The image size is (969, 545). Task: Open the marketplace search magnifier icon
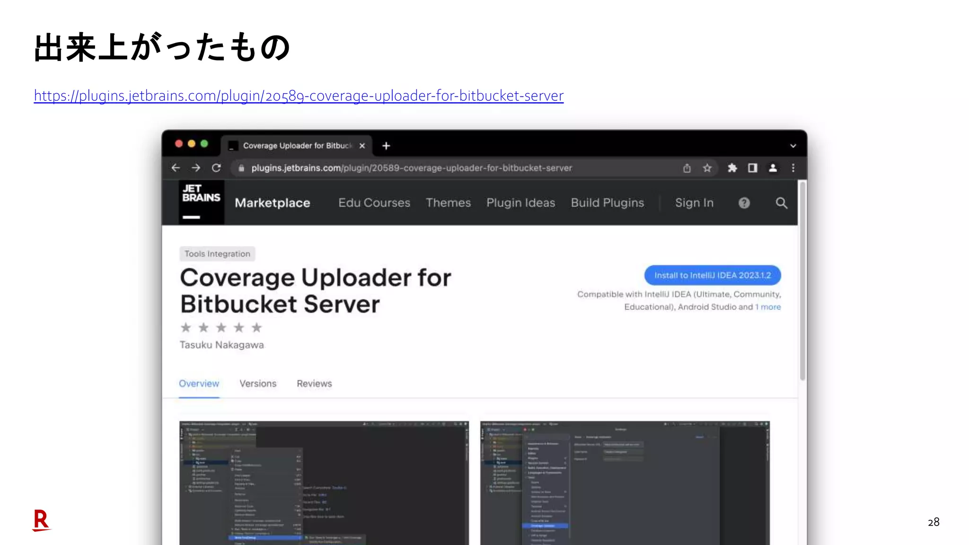pos(782,203)
